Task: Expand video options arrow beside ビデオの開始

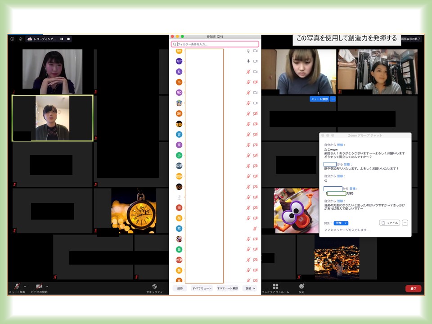Action: click(47, 287)
